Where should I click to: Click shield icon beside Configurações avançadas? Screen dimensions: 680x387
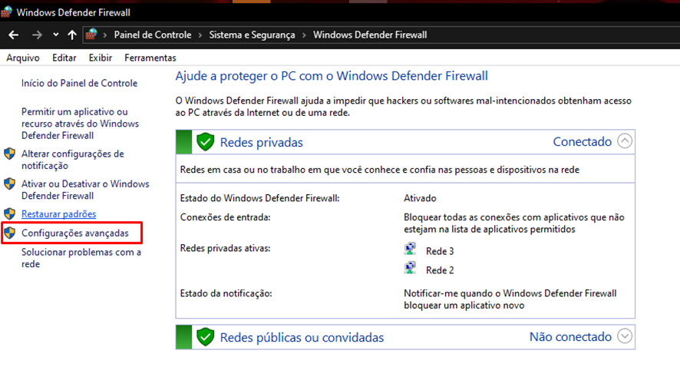tap(9, 233)
